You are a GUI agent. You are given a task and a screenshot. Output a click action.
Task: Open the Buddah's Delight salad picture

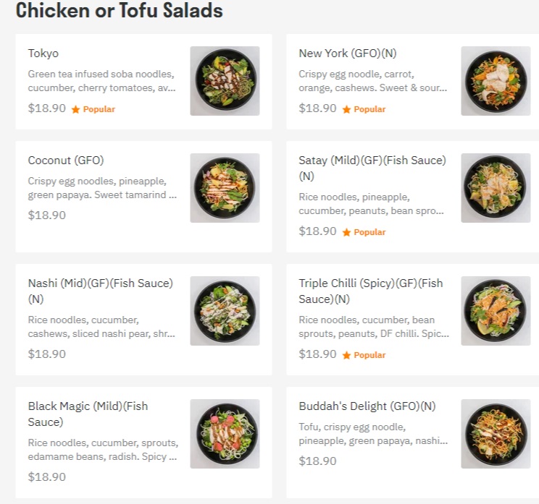pos(496,434)
